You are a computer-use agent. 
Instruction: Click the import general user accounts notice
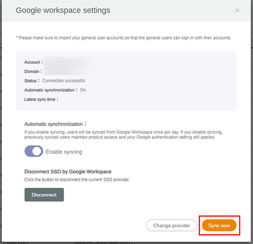(123, 38)
